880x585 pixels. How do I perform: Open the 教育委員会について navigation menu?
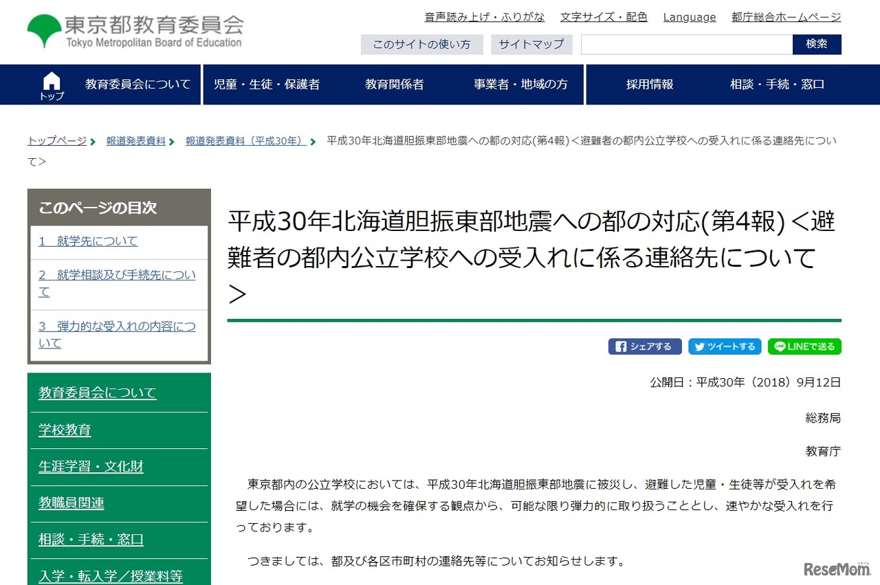(x=137, y=84)
